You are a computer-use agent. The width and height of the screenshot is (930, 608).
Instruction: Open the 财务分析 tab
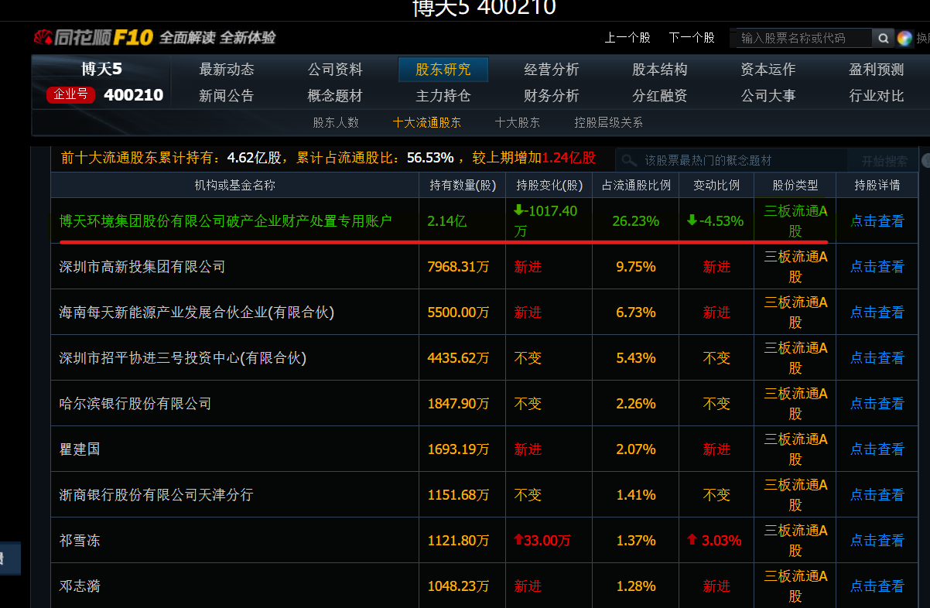click(x=552, y=96)
